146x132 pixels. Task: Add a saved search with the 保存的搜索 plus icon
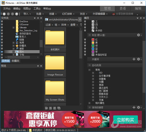click(x=134, y=107)
